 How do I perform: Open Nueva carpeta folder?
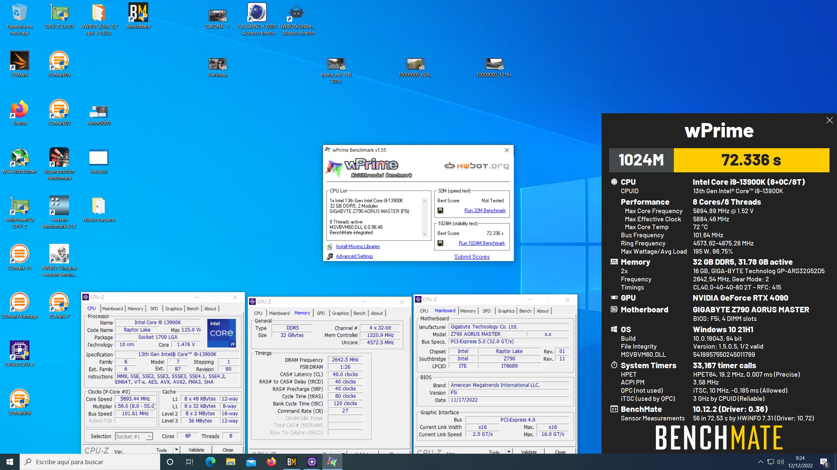click(x=98, y=209)
